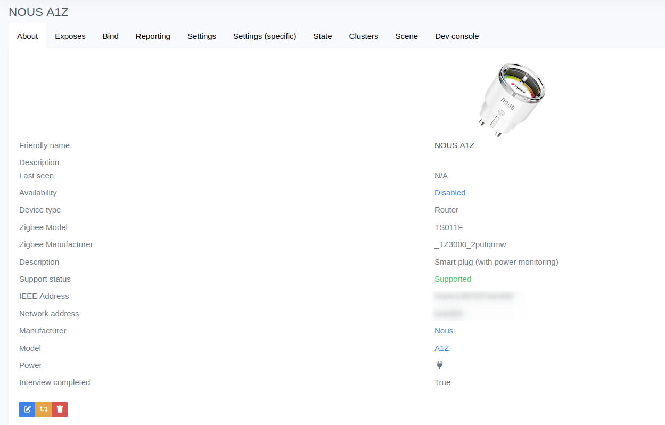Follow the Nous manufacturer link

click(444, 331)
